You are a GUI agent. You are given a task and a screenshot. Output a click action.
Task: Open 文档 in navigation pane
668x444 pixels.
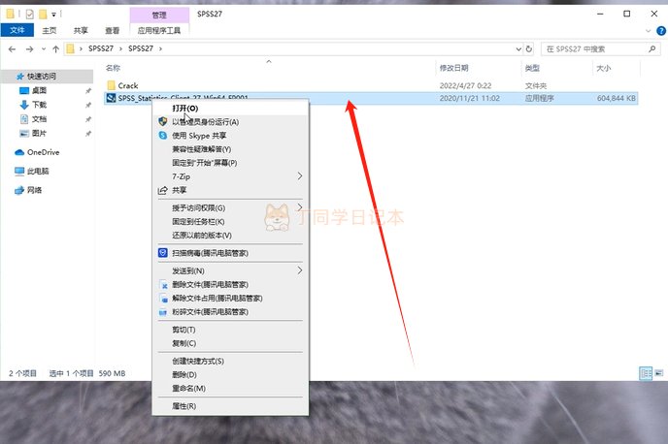click(x=39, y=119)
